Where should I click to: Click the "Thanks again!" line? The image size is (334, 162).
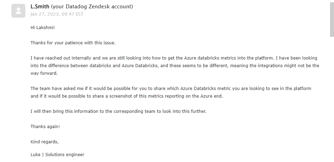[x=45, y=126]
